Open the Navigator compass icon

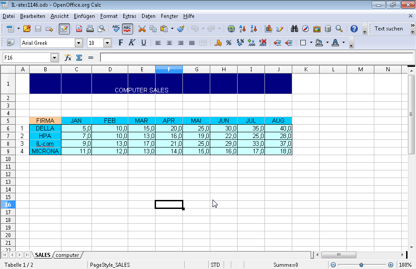coord(305,29)
